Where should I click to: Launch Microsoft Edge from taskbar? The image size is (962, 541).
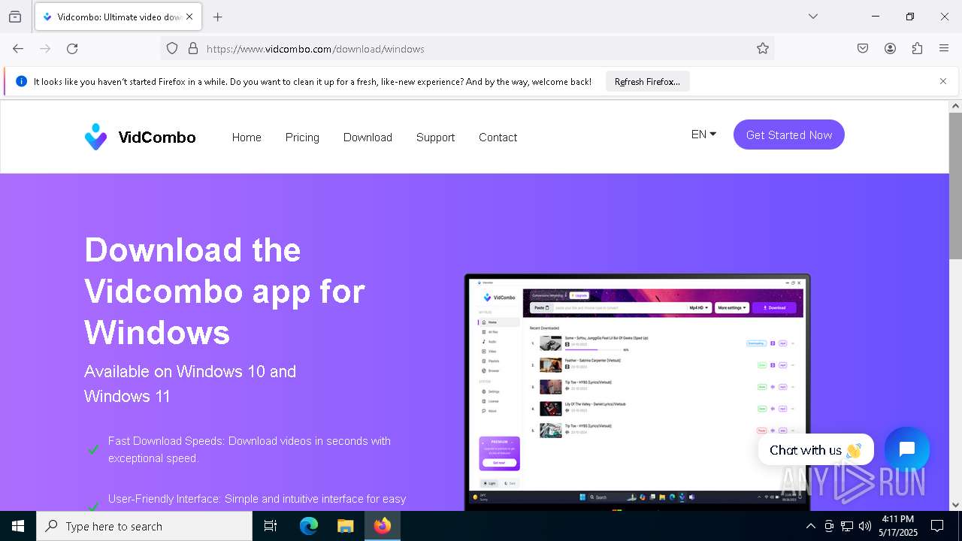coord(309,526)
